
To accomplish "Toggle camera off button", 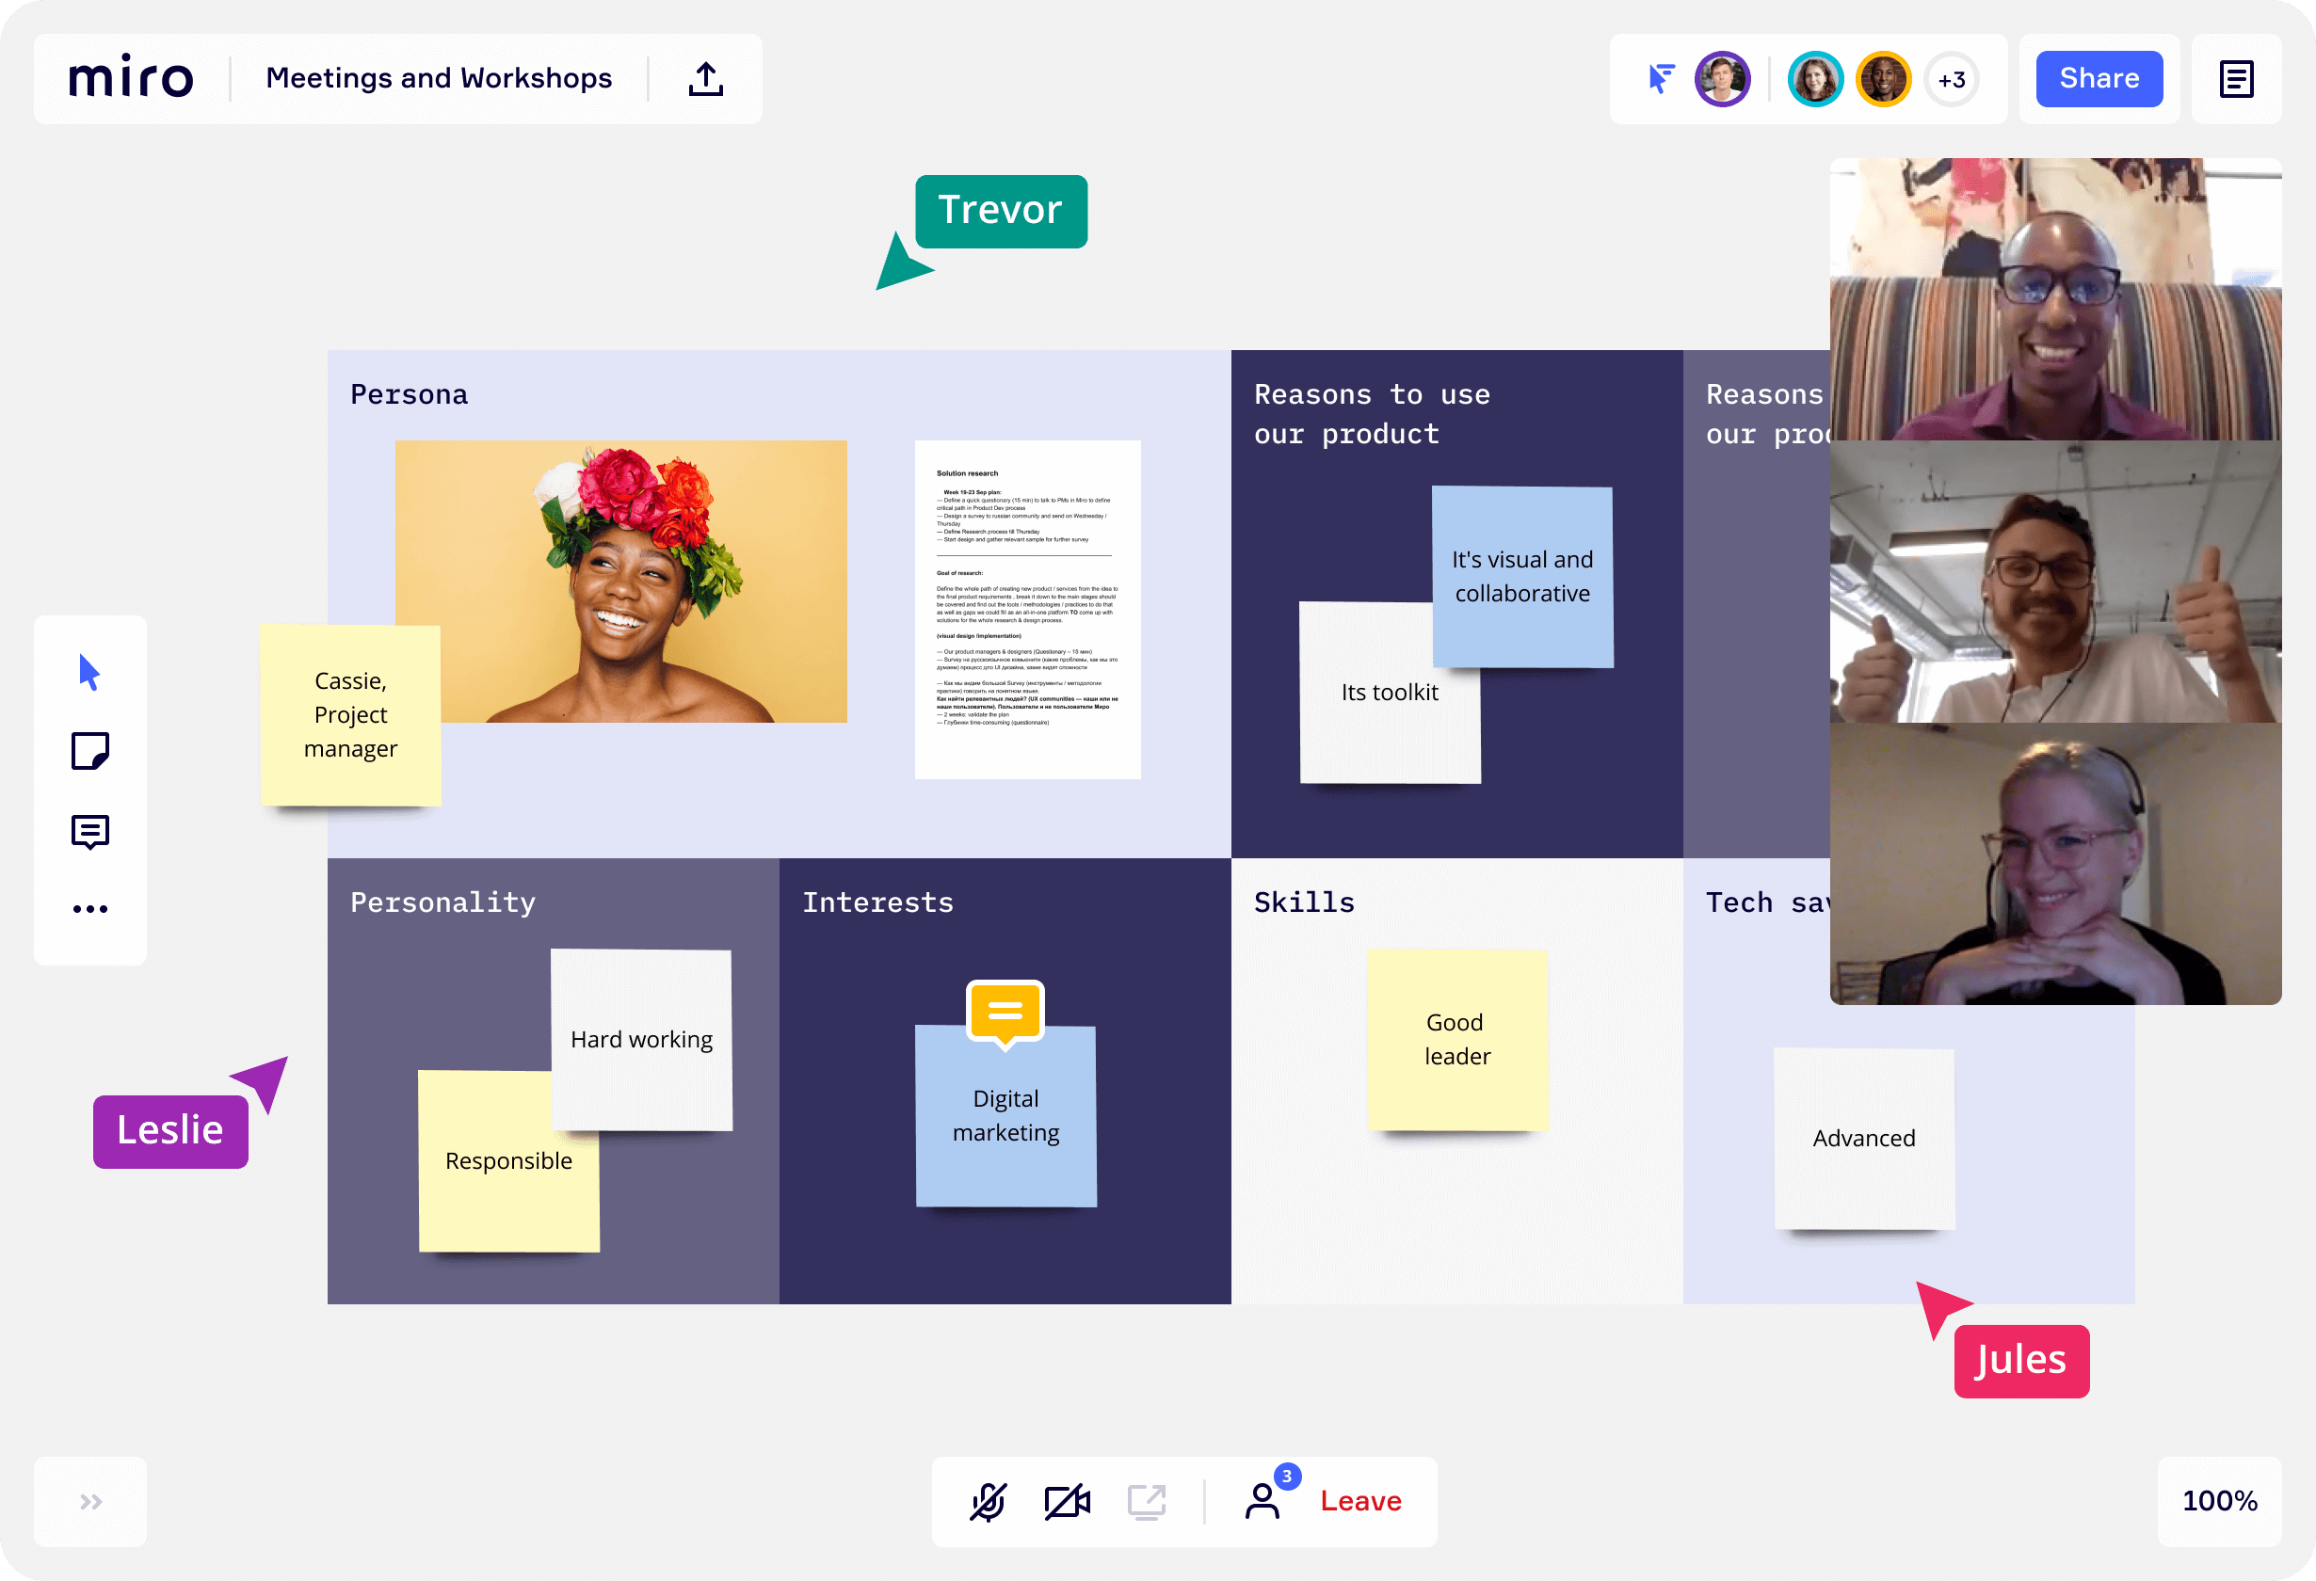I will [1065, 1500].
